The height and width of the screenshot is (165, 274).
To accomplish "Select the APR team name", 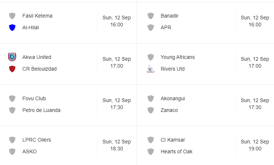I will (x=166, y=27).
